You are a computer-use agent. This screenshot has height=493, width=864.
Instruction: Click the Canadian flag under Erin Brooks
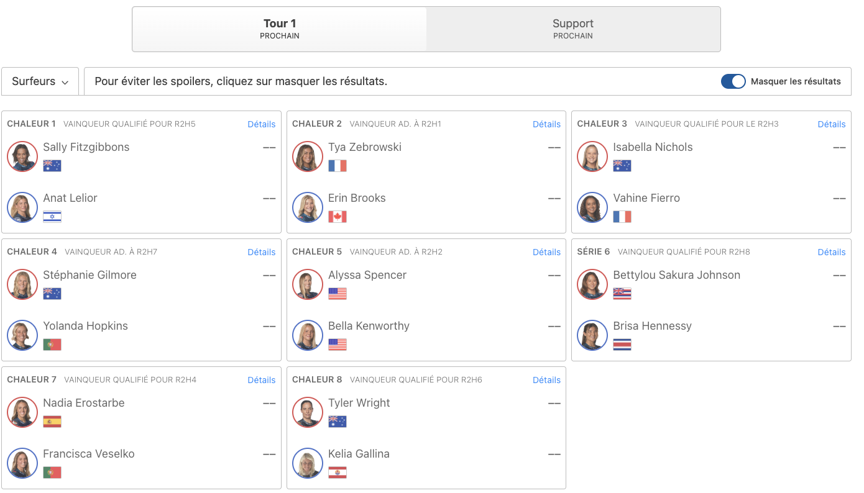pos(338,217)
